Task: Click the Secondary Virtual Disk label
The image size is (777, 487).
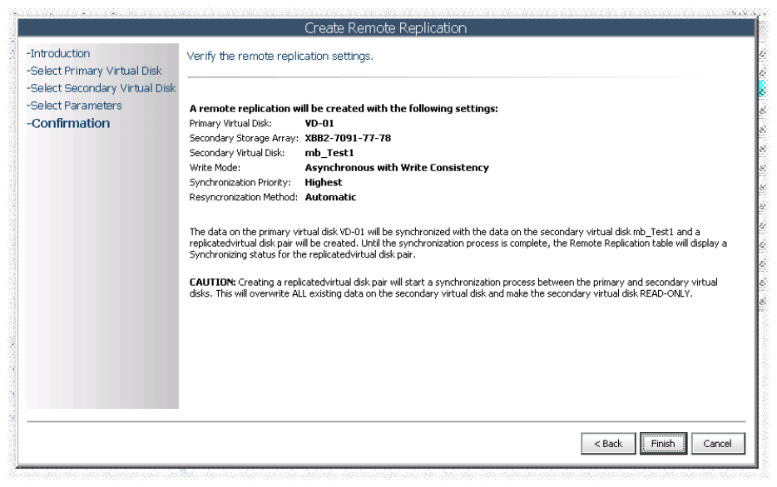Action: 237,153
